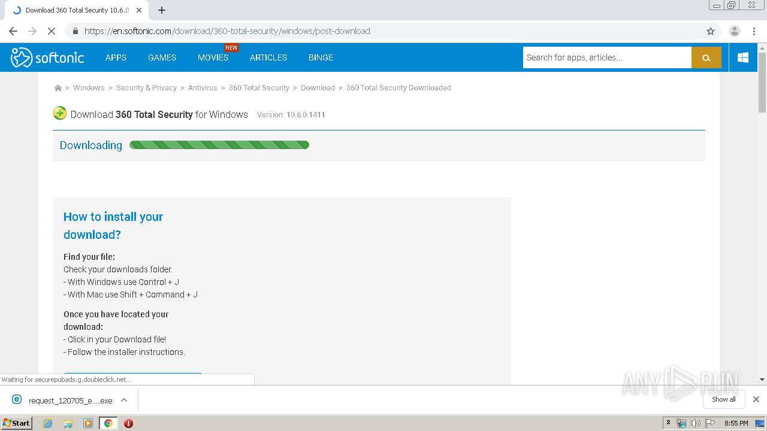Click the volume tray icon
The height and width of the screenshot is (431, 767).
point(696,423)
